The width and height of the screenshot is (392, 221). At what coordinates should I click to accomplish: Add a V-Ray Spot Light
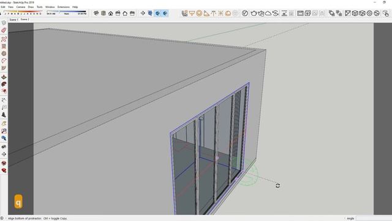(206, 14)
